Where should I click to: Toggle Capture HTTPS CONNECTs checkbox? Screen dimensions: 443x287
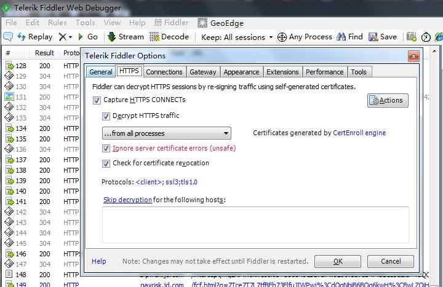[97, 100]
